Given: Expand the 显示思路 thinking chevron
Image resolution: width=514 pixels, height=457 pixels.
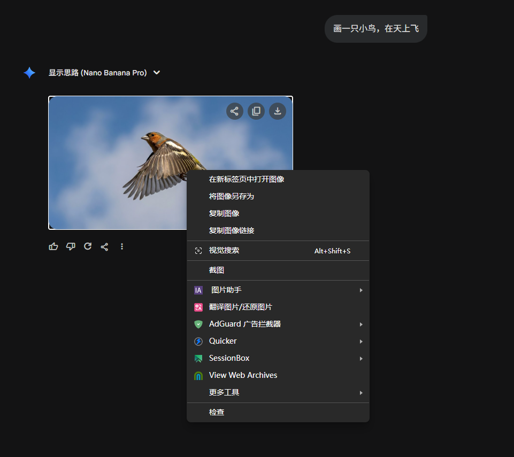Looking at the screenshot, I should [157, 73].
